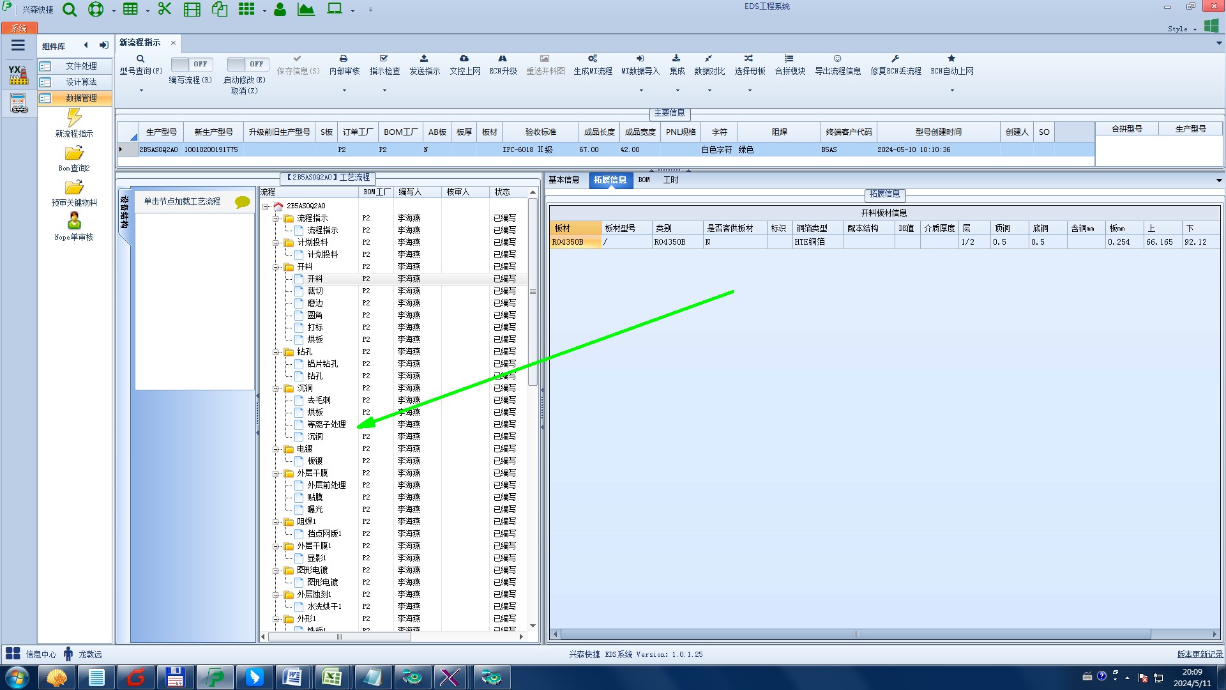Click the 生成MI流程 gears icon

coord(593,59)
